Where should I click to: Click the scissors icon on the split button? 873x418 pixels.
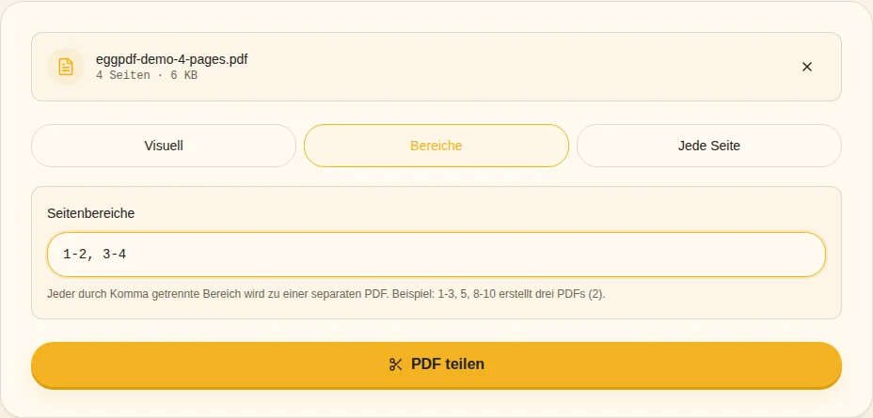(395, 364)
